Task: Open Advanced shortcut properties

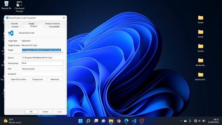Action: tap(55, 80)
